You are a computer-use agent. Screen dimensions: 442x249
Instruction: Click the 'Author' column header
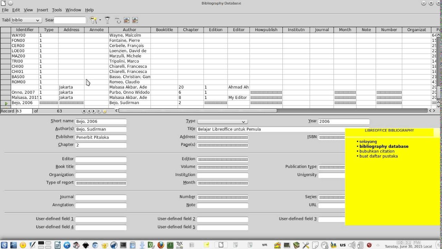coord(129,30)
